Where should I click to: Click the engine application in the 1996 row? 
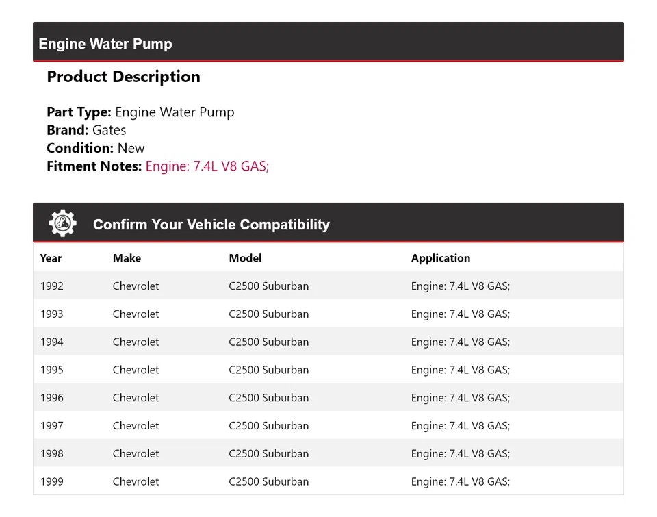460,398
